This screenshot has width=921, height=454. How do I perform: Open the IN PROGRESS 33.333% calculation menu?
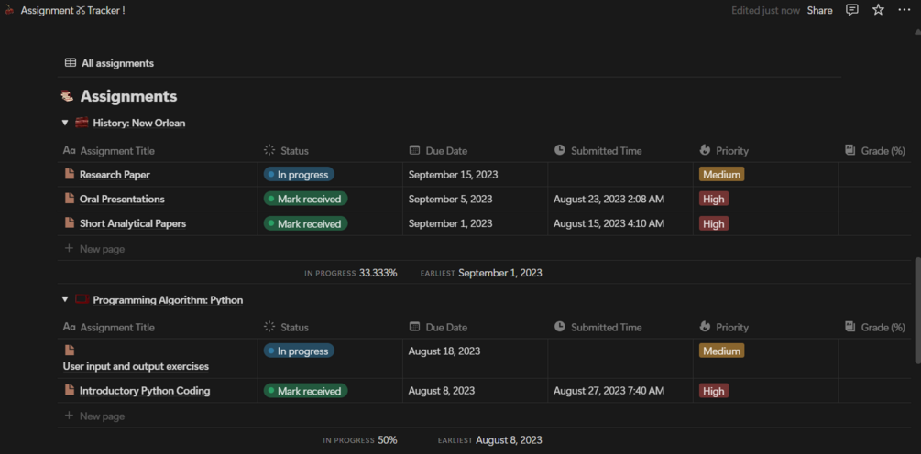point(351,273)
